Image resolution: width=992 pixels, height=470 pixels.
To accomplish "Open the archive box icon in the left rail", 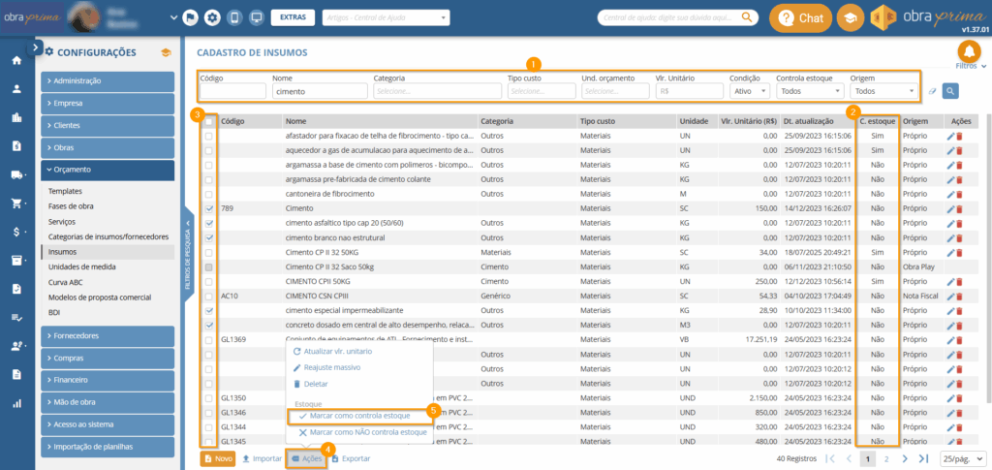I will [16, 260].
